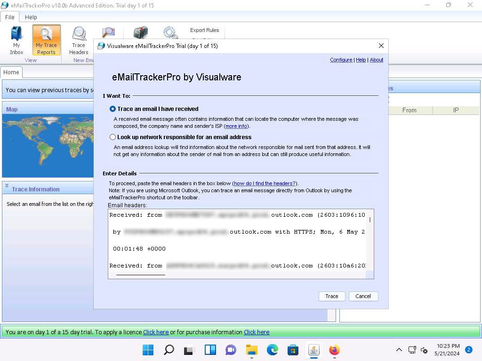Screen dimensions: 482x361
Task: Click the My Trace Reports toolbar button
Action: tap(46, 40)
